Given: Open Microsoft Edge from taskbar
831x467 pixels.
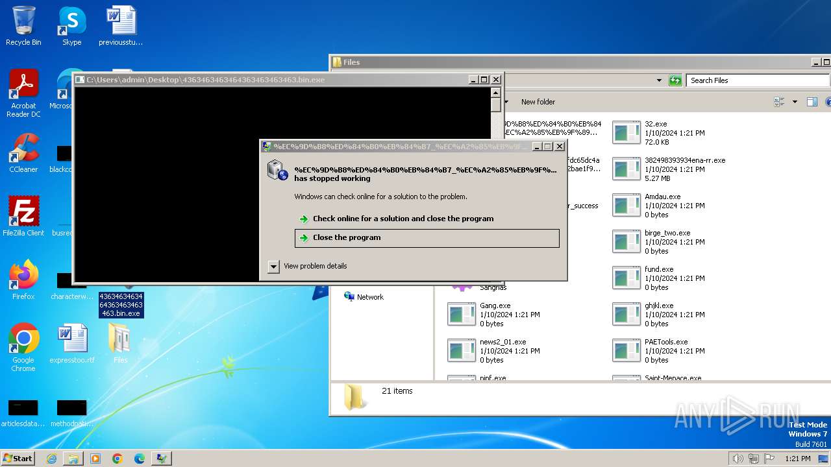Looking at the screenshot, I should coord(140,459).
